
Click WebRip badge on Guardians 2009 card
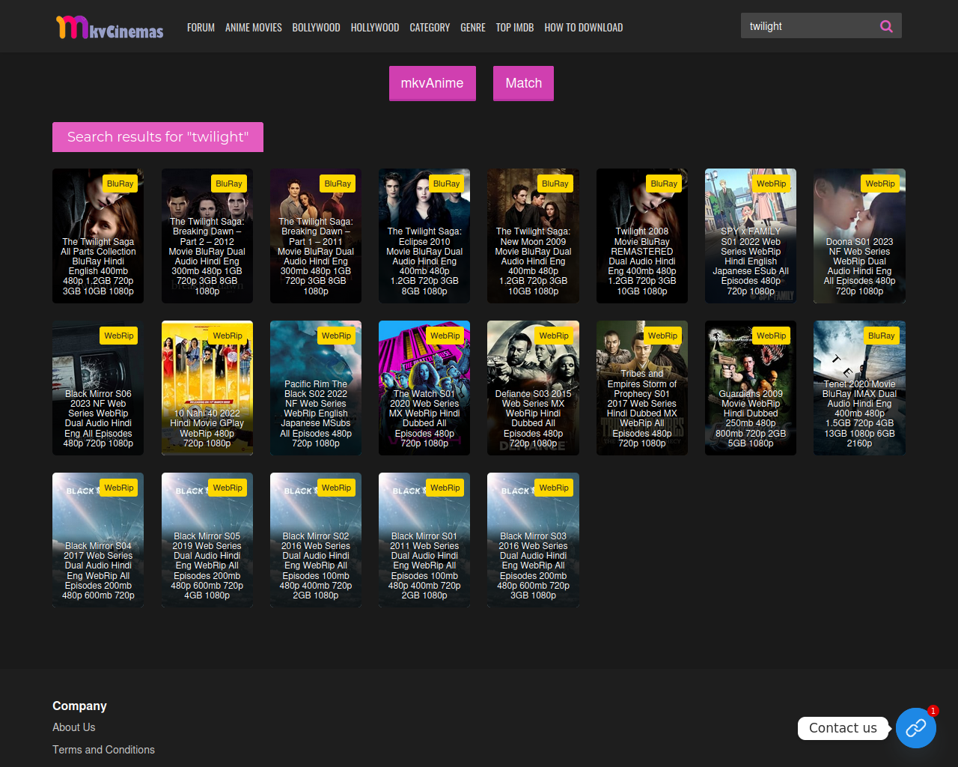771,336
